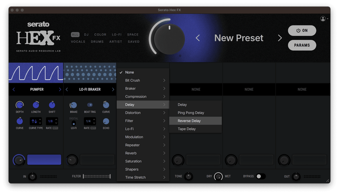
Task: Click the Lo-Fi Braker BRAKE knob
Action: (x=73, y=105)
